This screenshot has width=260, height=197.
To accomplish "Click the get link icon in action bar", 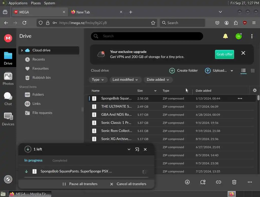I will [218, 182].
